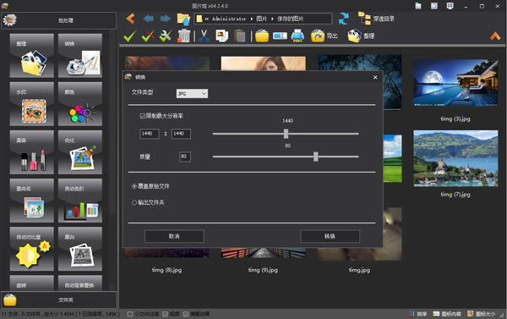This screenshot has width=507, height=319.
Task: Click the orange collapse-left chevron icon
Action: point(130,19)
